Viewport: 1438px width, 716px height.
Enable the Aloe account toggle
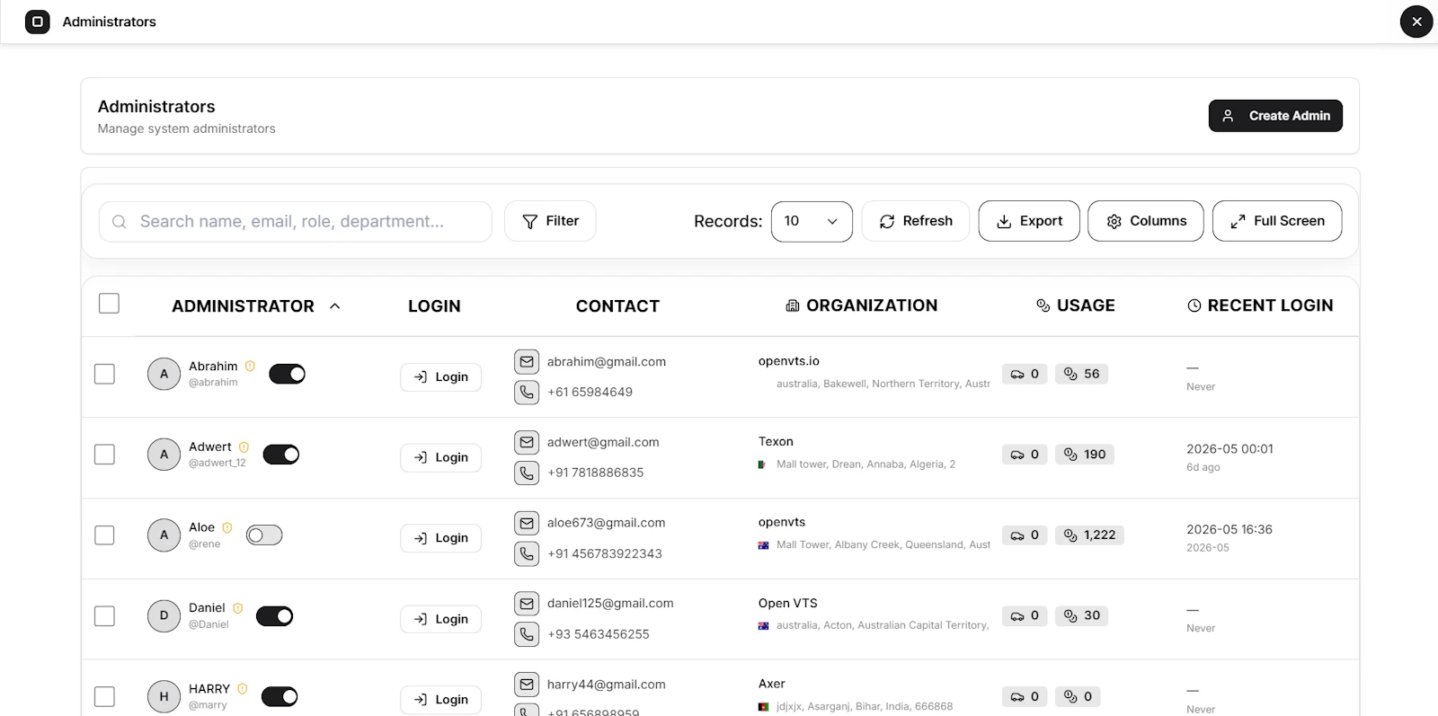(x=264, y=535)
